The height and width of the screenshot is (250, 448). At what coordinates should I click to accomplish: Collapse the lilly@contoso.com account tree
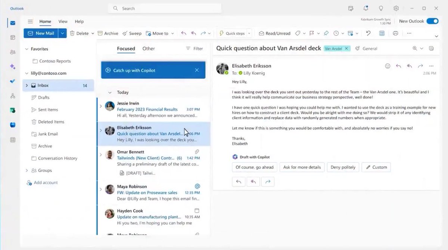coord(27,73)
